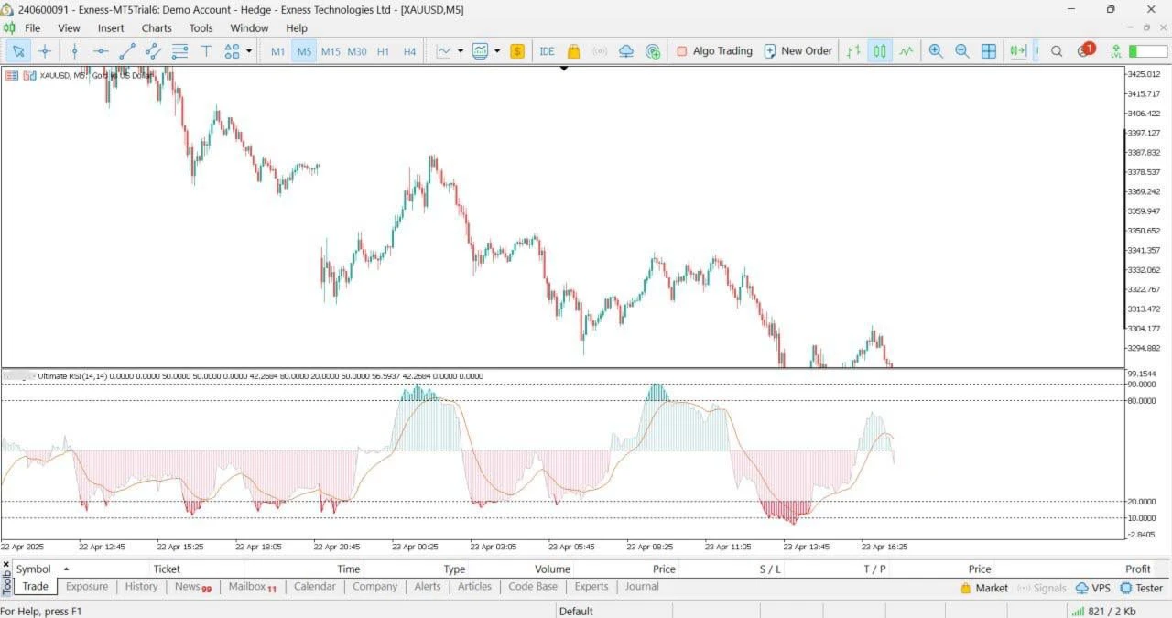Image resolution: width=1172 pixels, height=618 pixels.
Task: Open the View menu
Action: (69, 27)
